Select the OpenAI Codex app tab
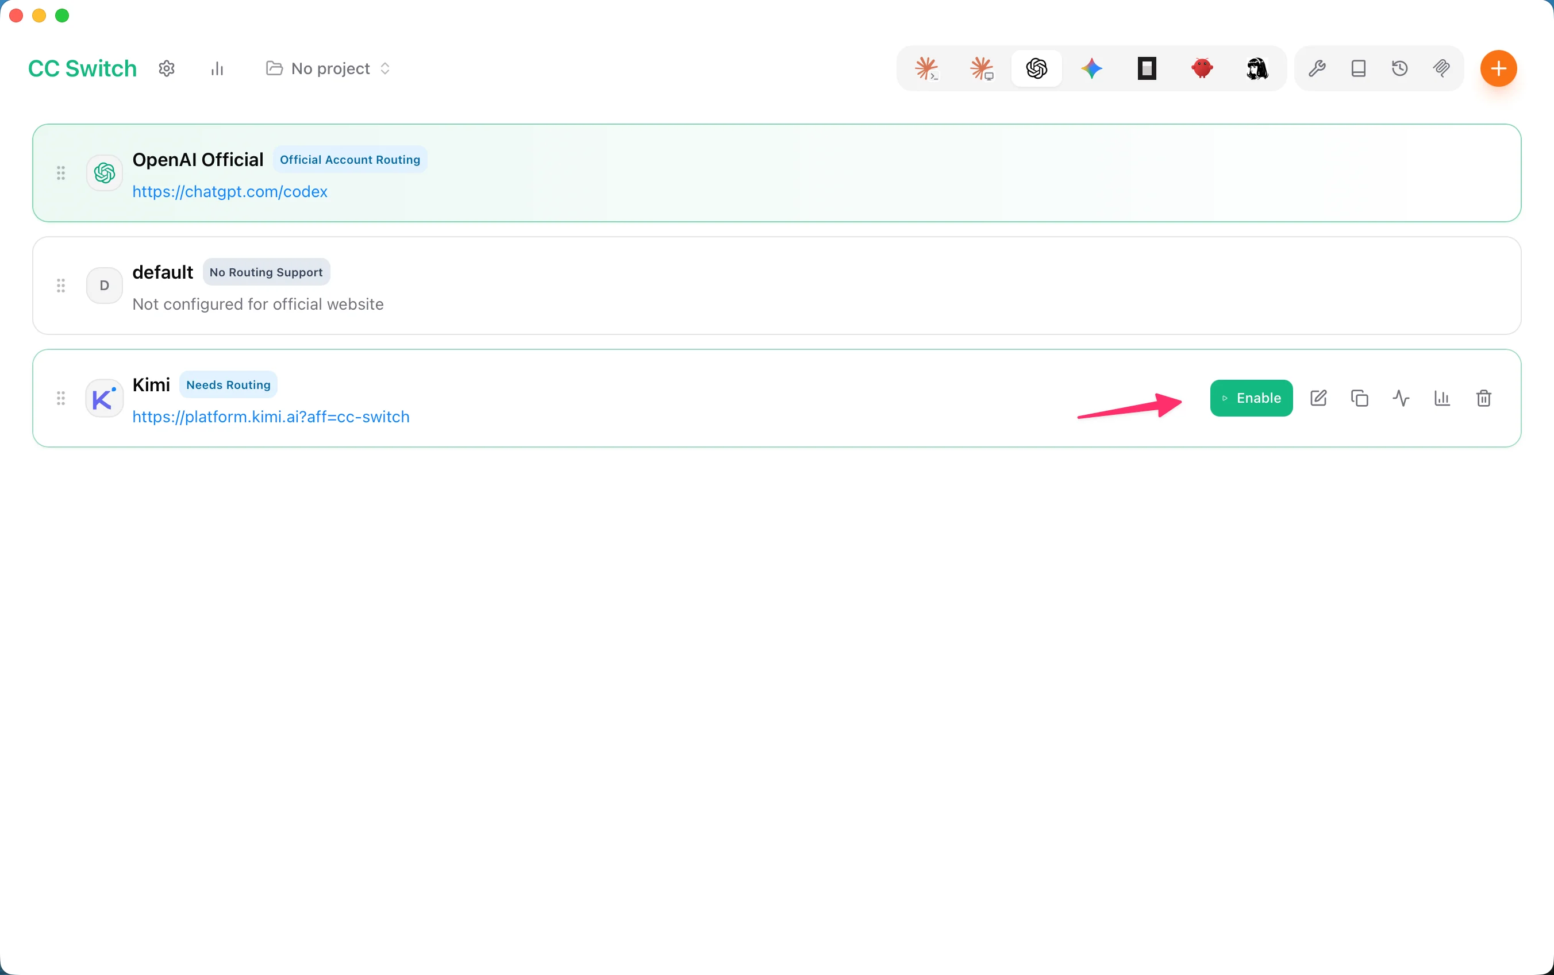The height and width of the screenshot is (975, 1554). (1037, 68)
